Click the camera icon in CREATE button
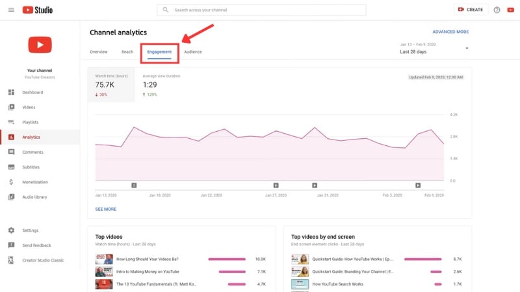This screenshot has height=292, width=520. [x=461, y=10]
